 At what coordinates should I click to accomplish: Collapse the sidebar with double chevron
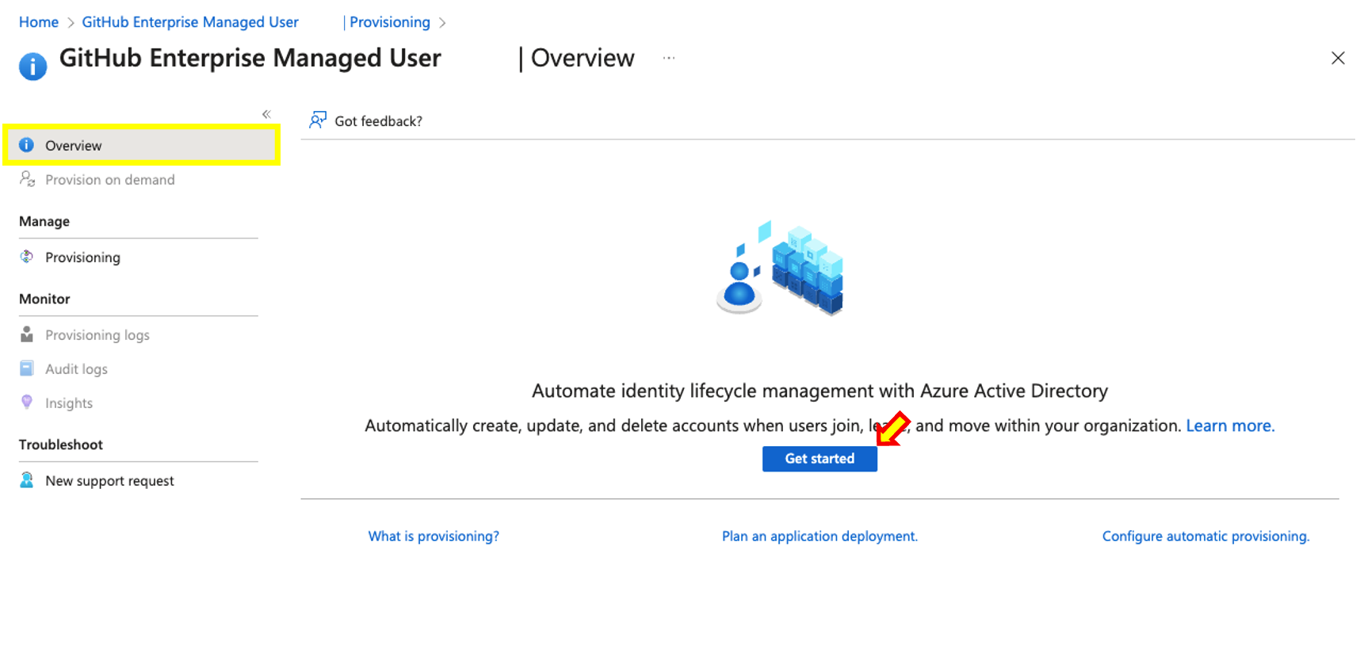266,114
